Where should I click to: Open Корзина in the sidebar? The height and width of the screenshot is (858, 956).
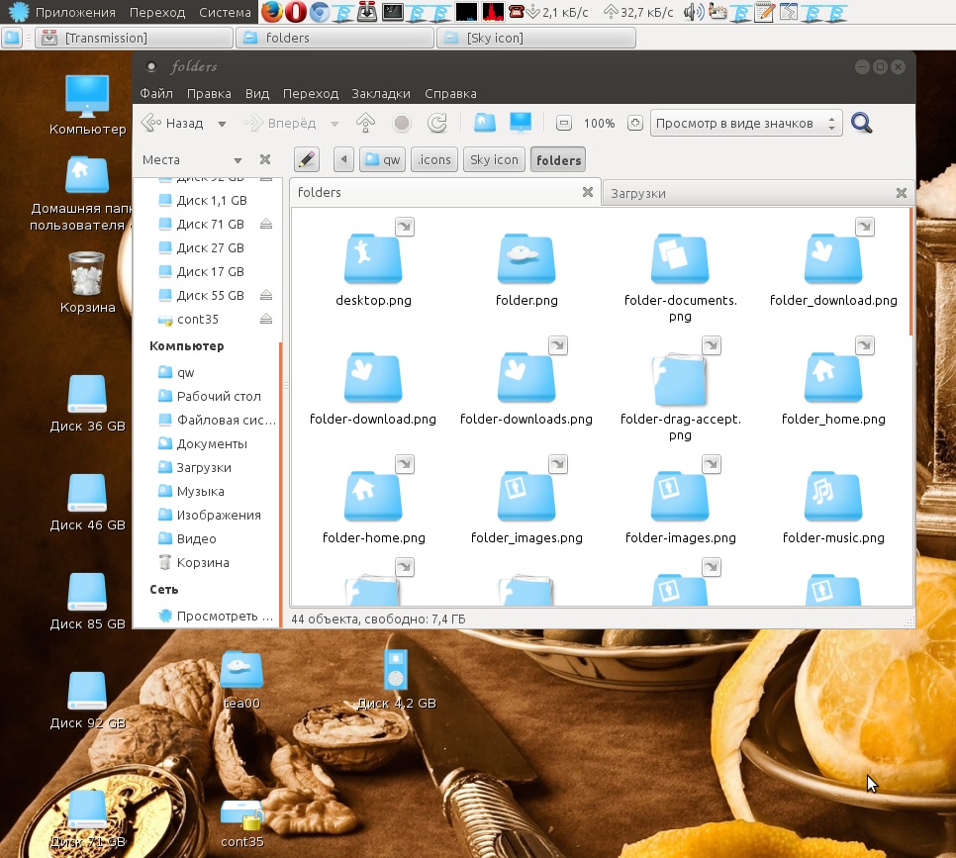207,563
